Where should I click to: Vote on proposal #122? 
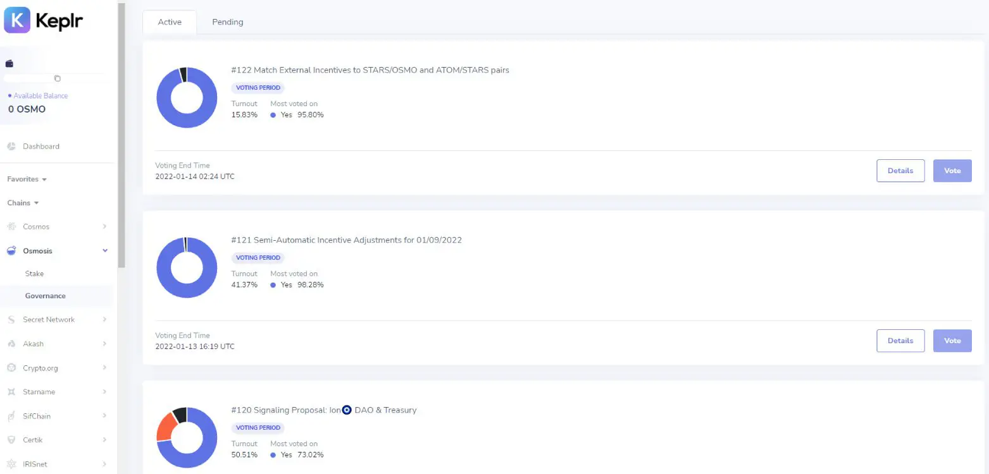pyautogui.click(x=952, y=171)
